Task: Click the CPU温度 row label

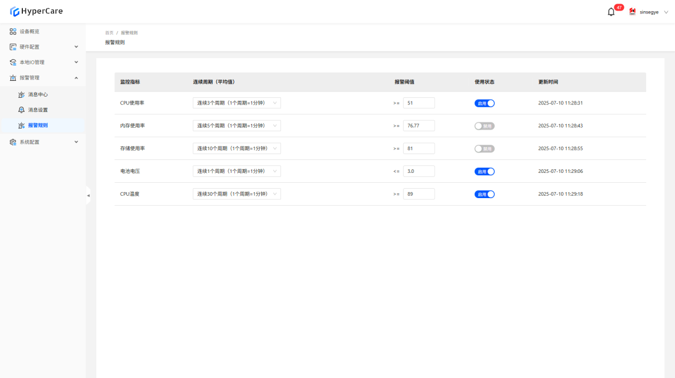Action: (130, 194)
